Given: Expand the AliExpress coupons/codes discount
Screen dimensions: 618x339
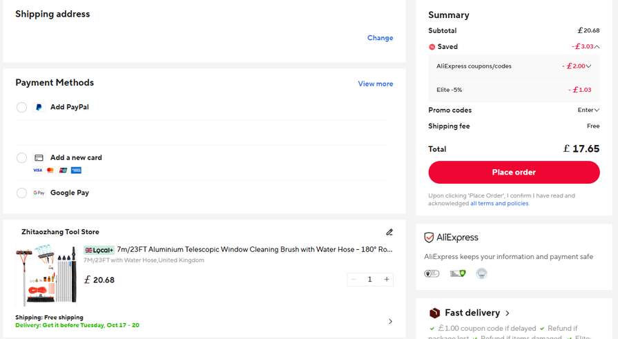Looking at the screenshot, I should pyautogui.click(x=588, y=66).
